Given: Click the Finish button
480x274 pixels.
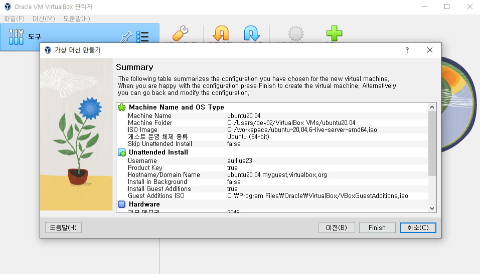Looking at the screenshot, I should (x=377, y=227).
